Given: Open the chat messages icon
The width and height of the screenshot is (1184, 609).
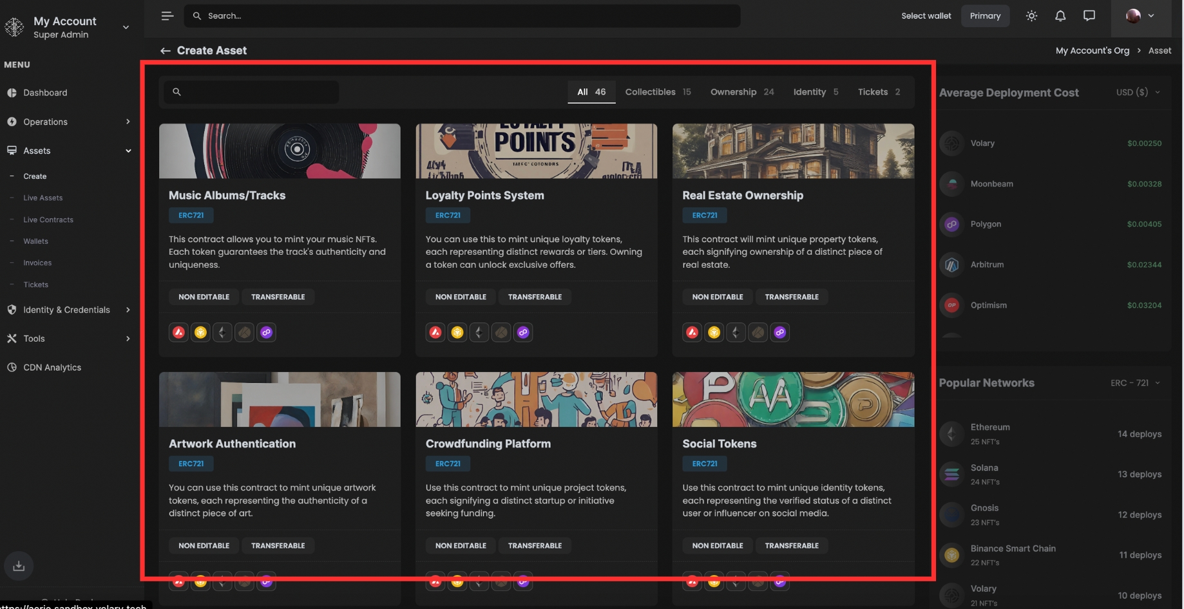Looking at the screenshot, I should click(x=1089, y=16).
